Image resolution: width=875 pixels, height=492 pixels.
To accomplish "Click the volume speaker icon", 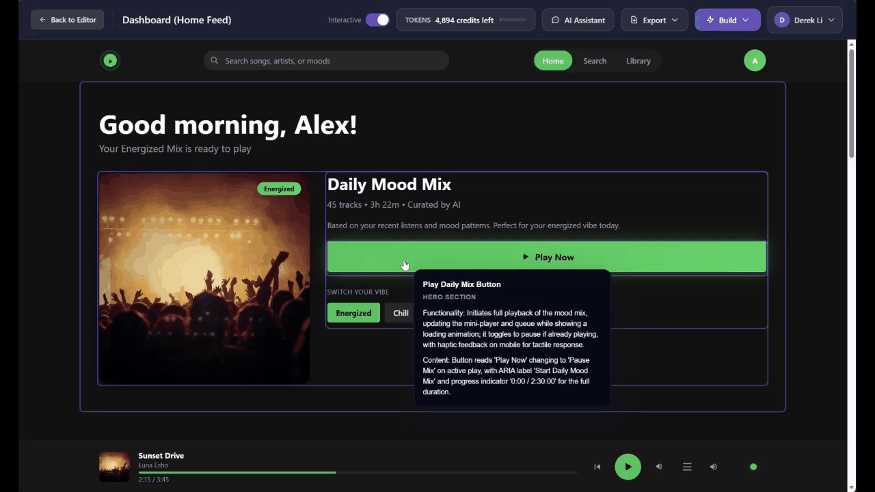I will coord(714,467).
